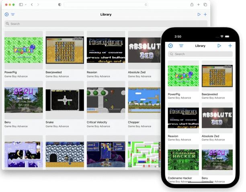
Task: Click the magnifier icon in the phone search bar
Action: 172,54
